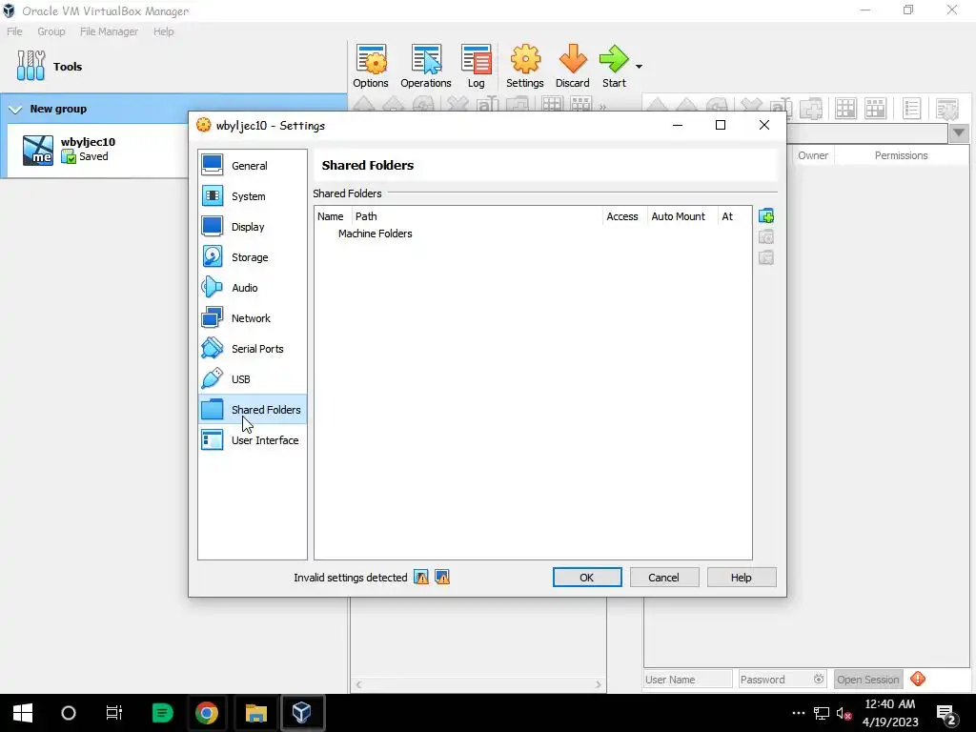Open the notification center icon
Viewport: 976px width, 732px height.
tap(945, 714)
